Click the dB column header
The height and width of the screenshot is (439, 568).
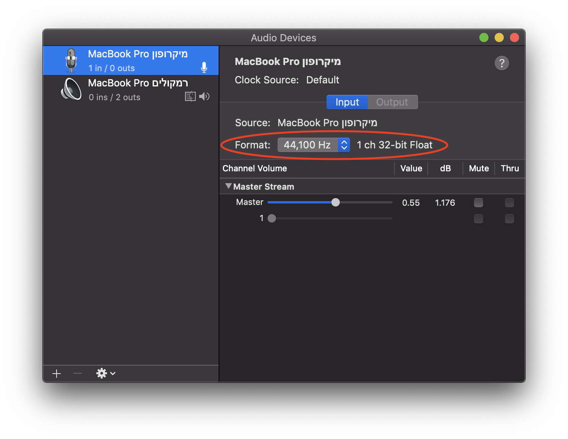[x=445, y=168]
